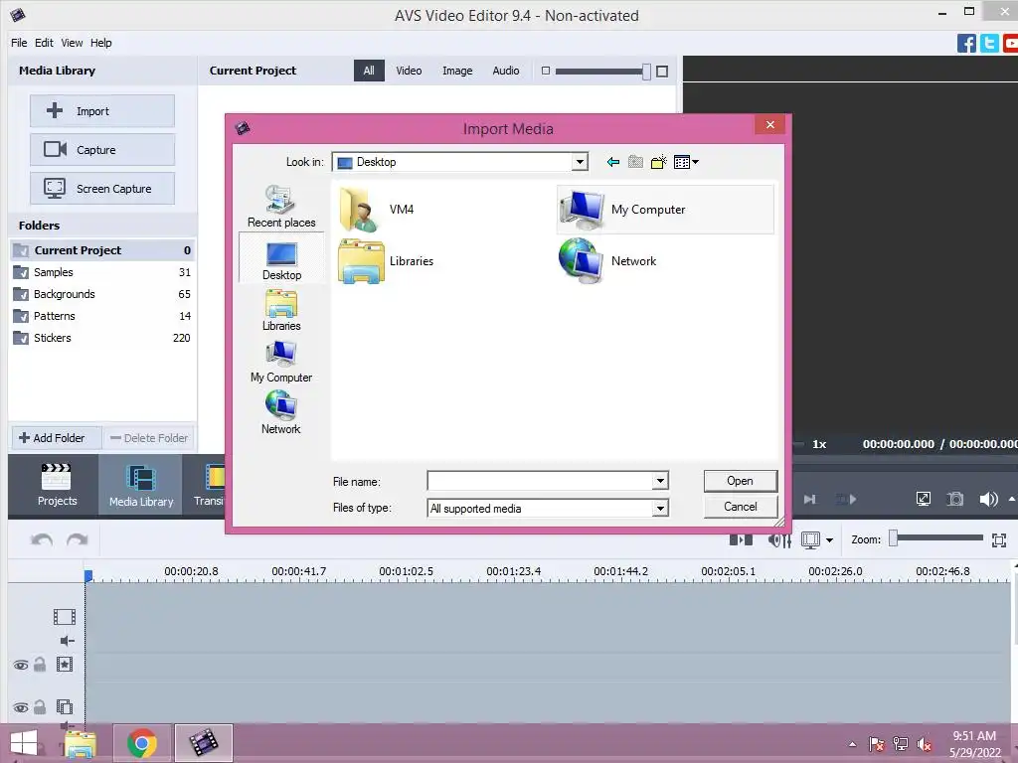This screenshot has height=763, width=1018.
Task: Select Network item in file list
Action: (607, 261)
